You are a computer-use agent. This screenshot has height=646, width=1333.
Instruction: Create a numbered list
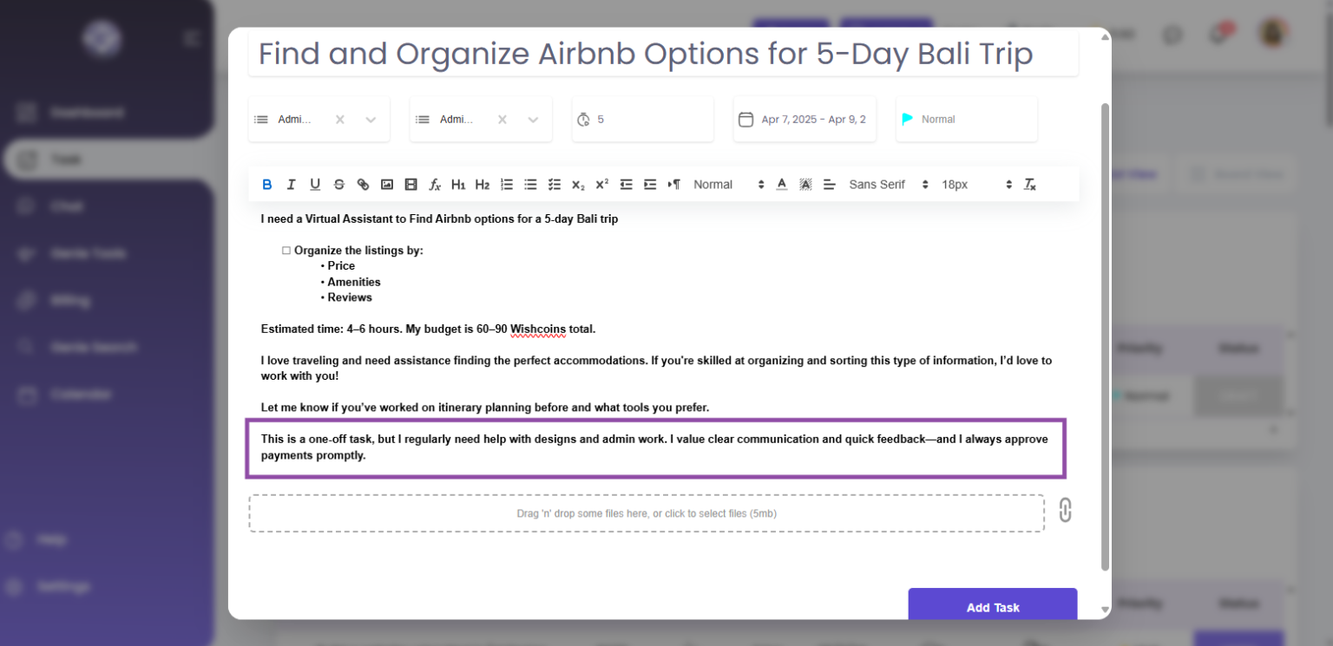click(x=507, y=185)
